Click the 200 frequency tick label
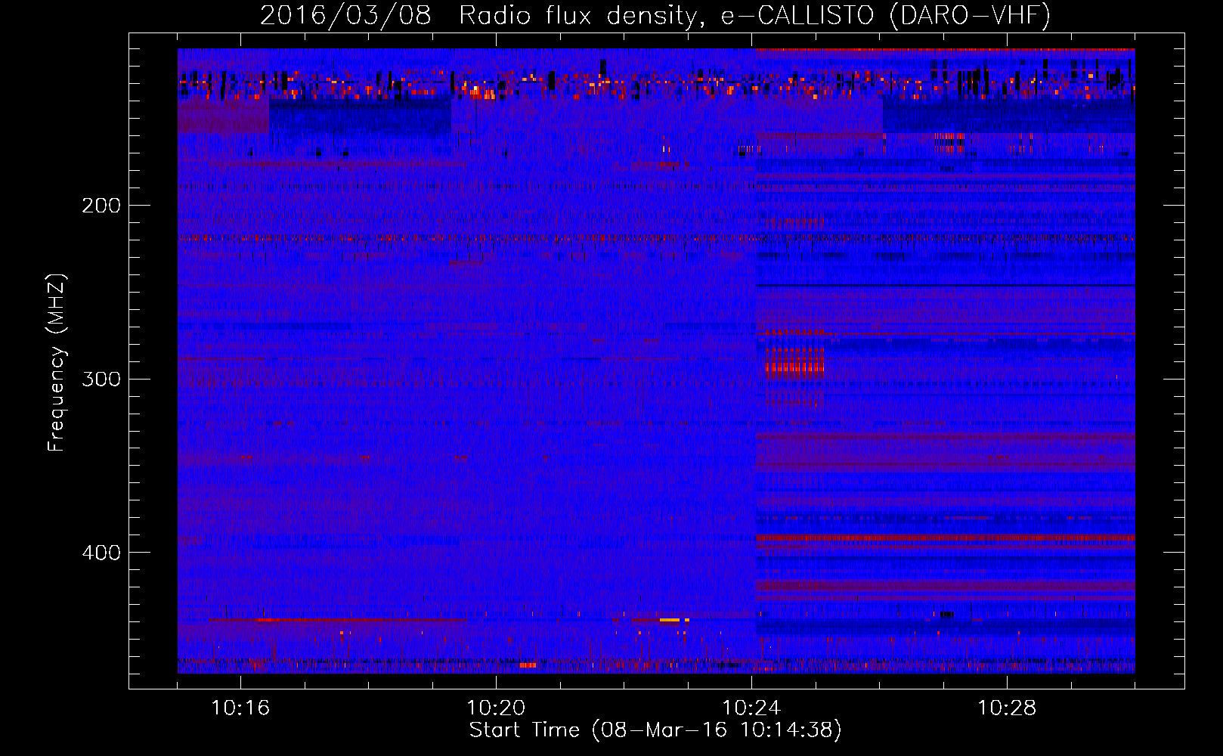This screenshot has height=756, width=1223. 101,206
